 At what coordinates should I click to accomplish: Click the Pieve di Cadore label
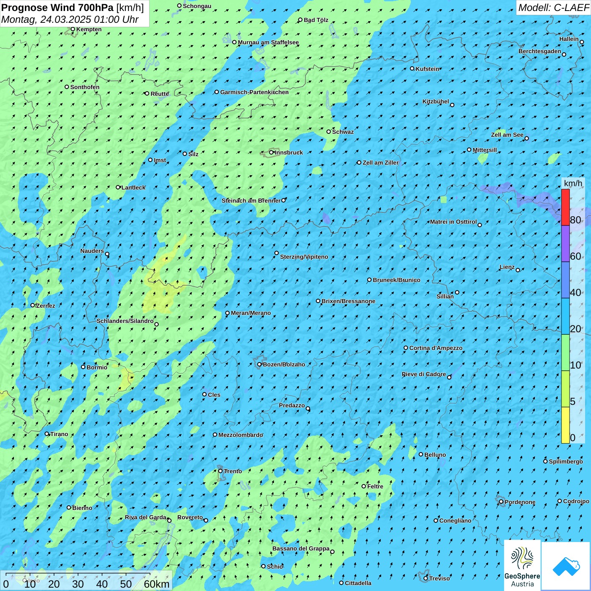(424, 374)
